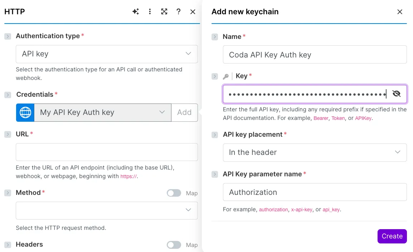413x252 pixels.
Task: Click the Add credentials button
Action: click(184, 112)
